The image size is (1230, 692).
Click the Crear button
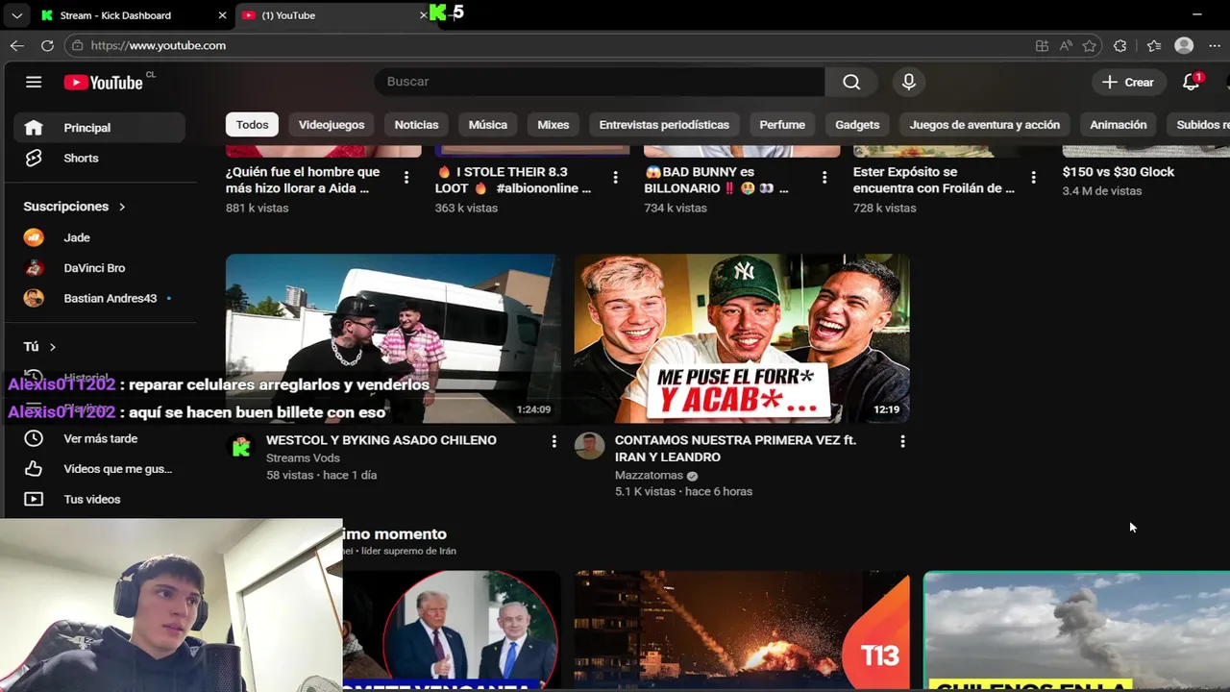click(1128, 82)
